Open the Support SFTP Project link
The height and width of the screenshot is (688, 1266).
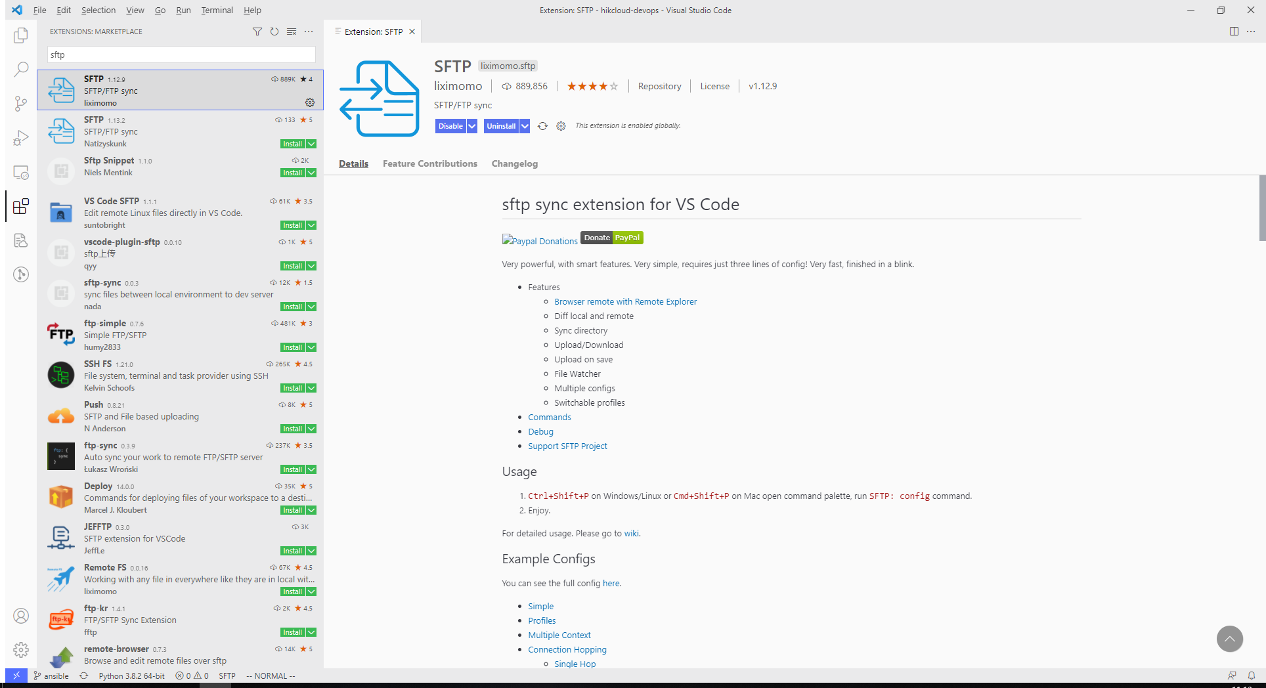coord(567,446)
